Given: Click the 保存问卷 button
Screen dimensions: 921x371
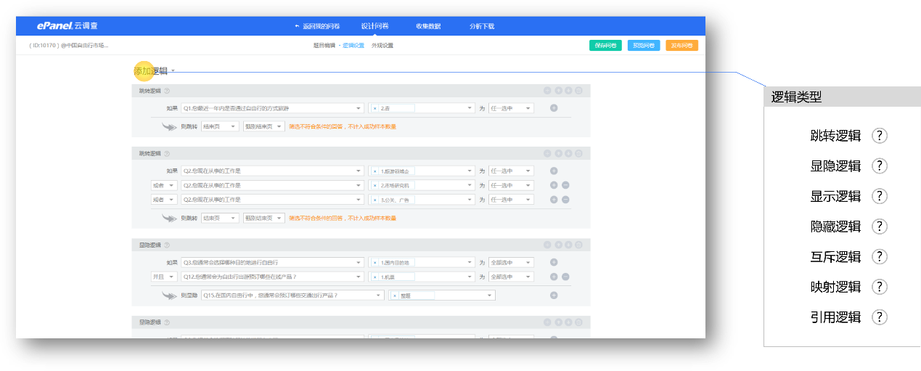Looking at the screenshot, I should pyautogui.click(x=605, y=45).
